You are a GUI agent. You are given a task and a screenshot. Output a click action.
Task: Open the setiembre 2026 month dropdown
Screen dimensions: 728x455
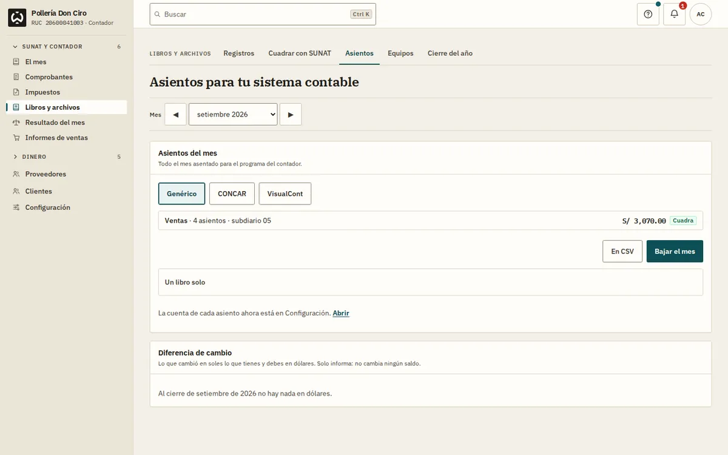233,114
